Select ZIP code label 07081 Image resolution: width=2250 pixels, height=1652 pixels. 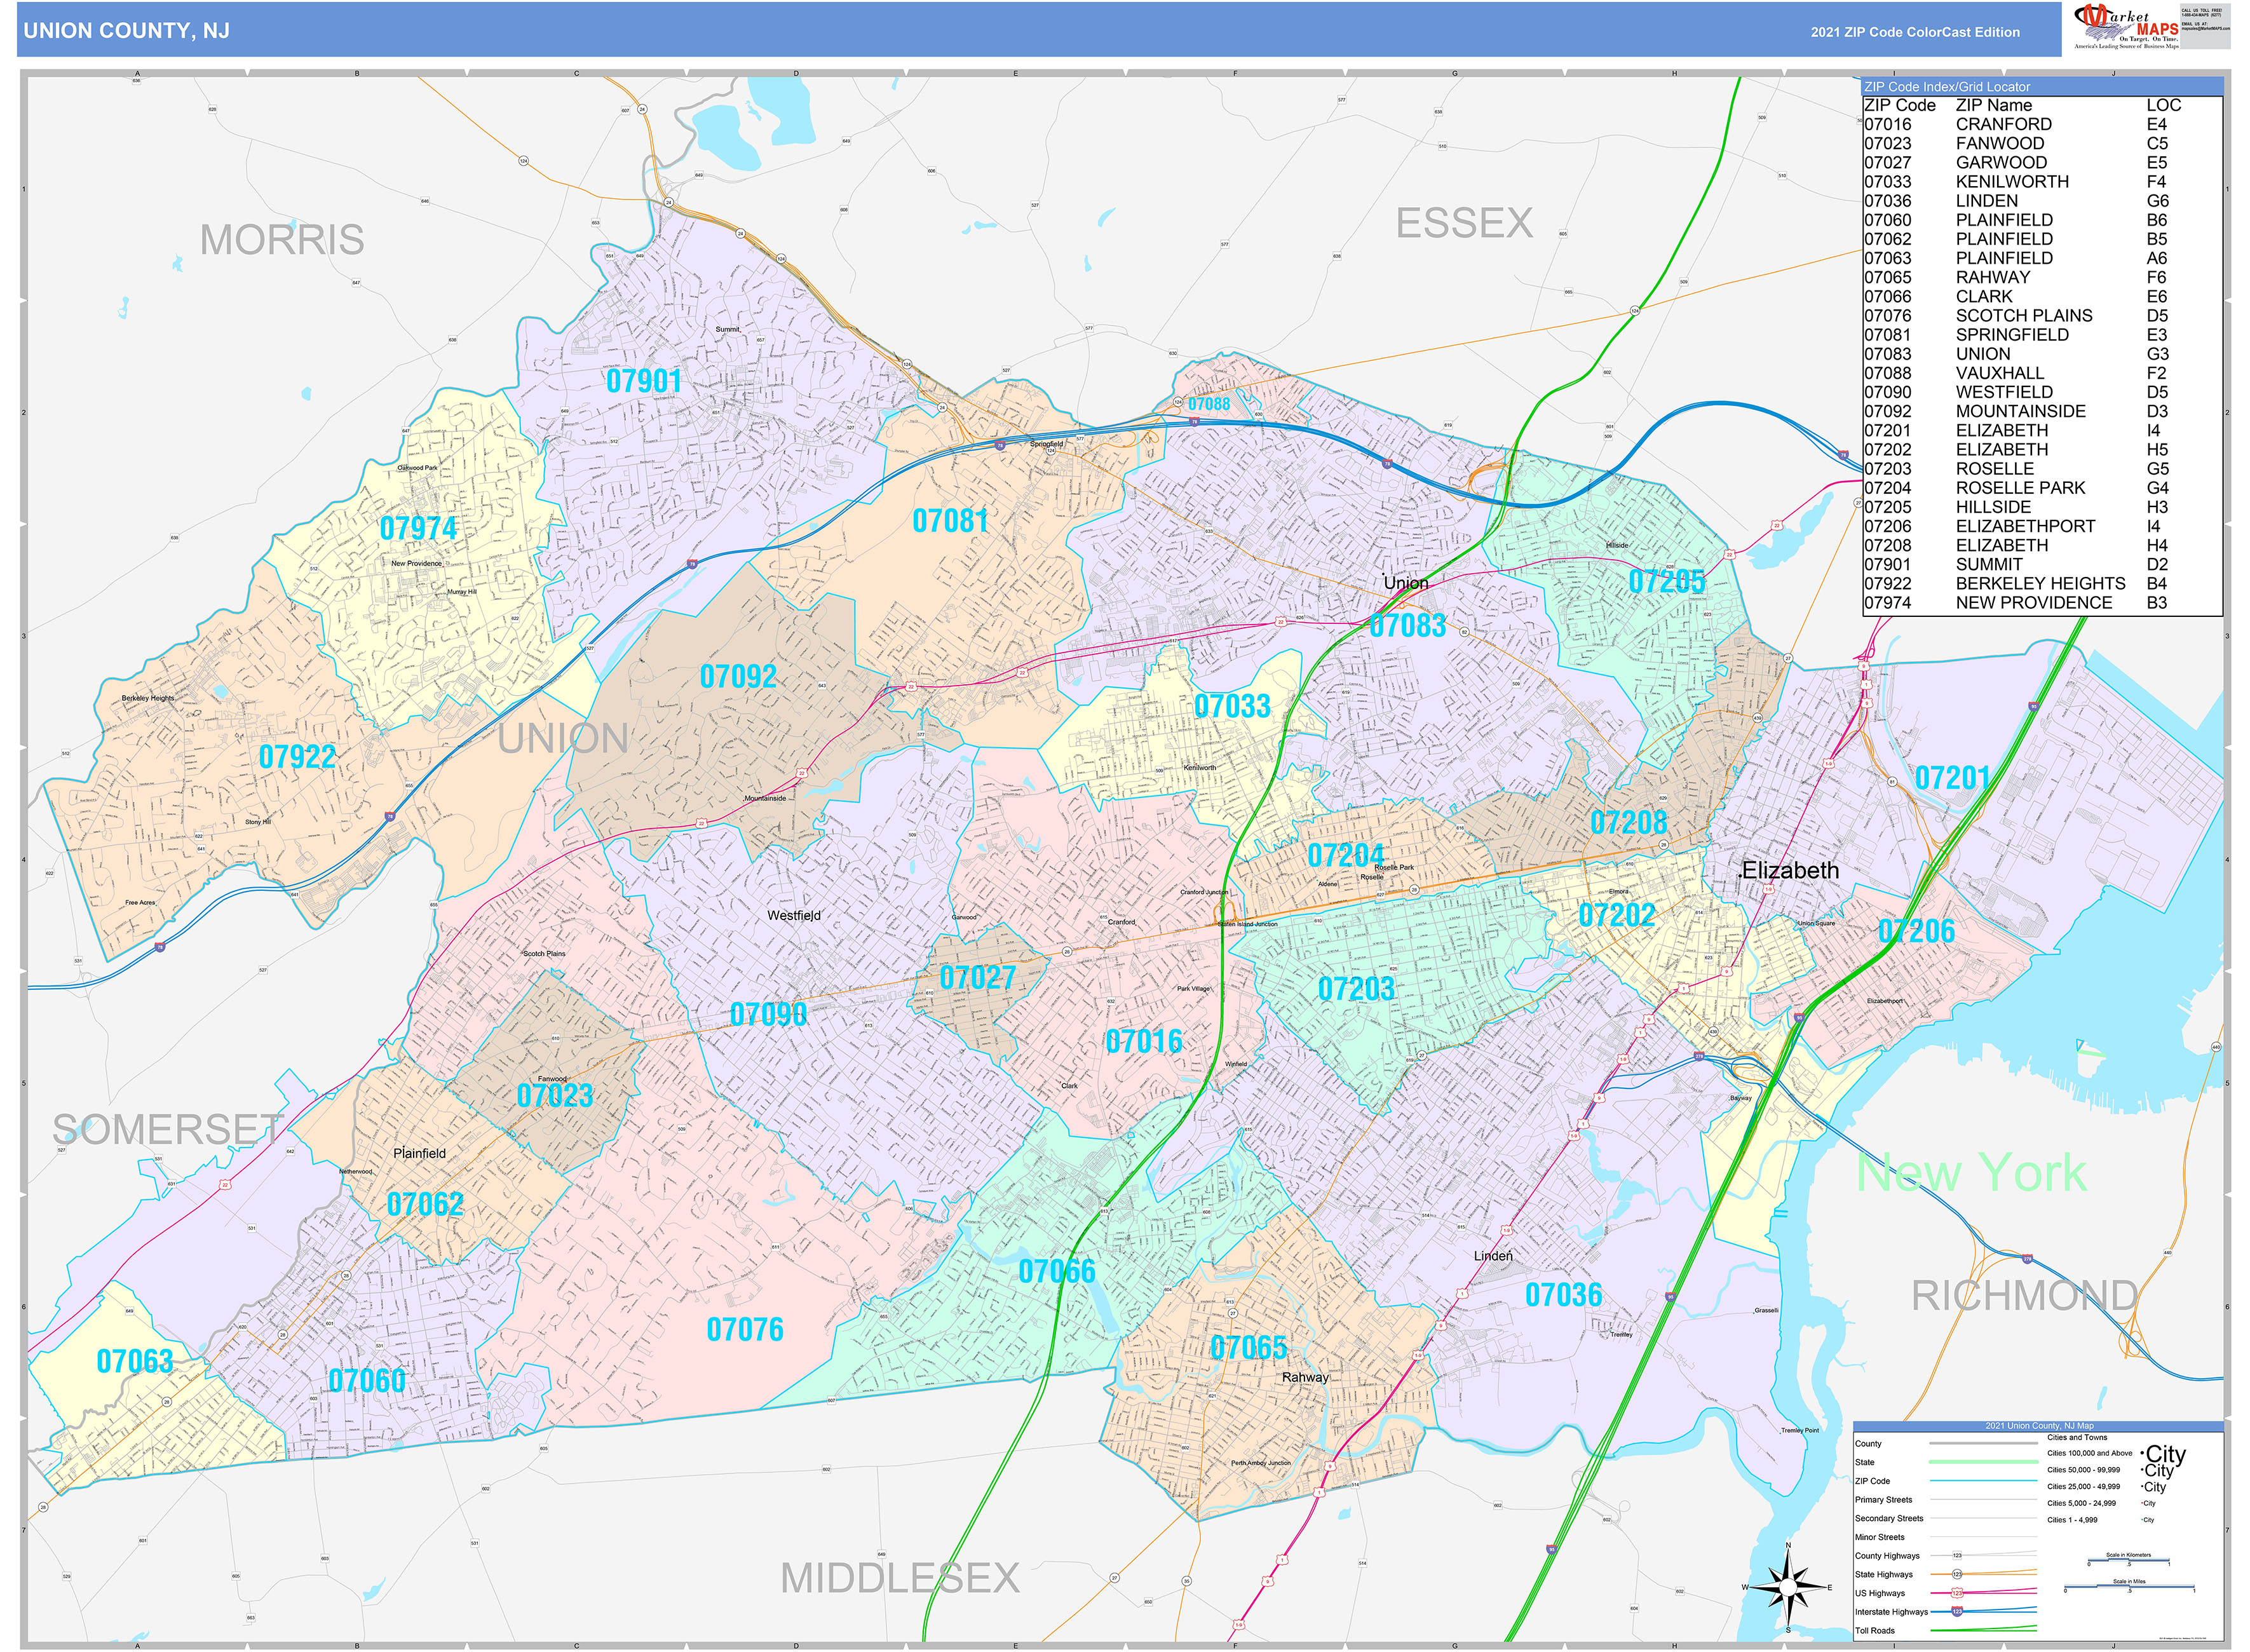tap(950, 521)
